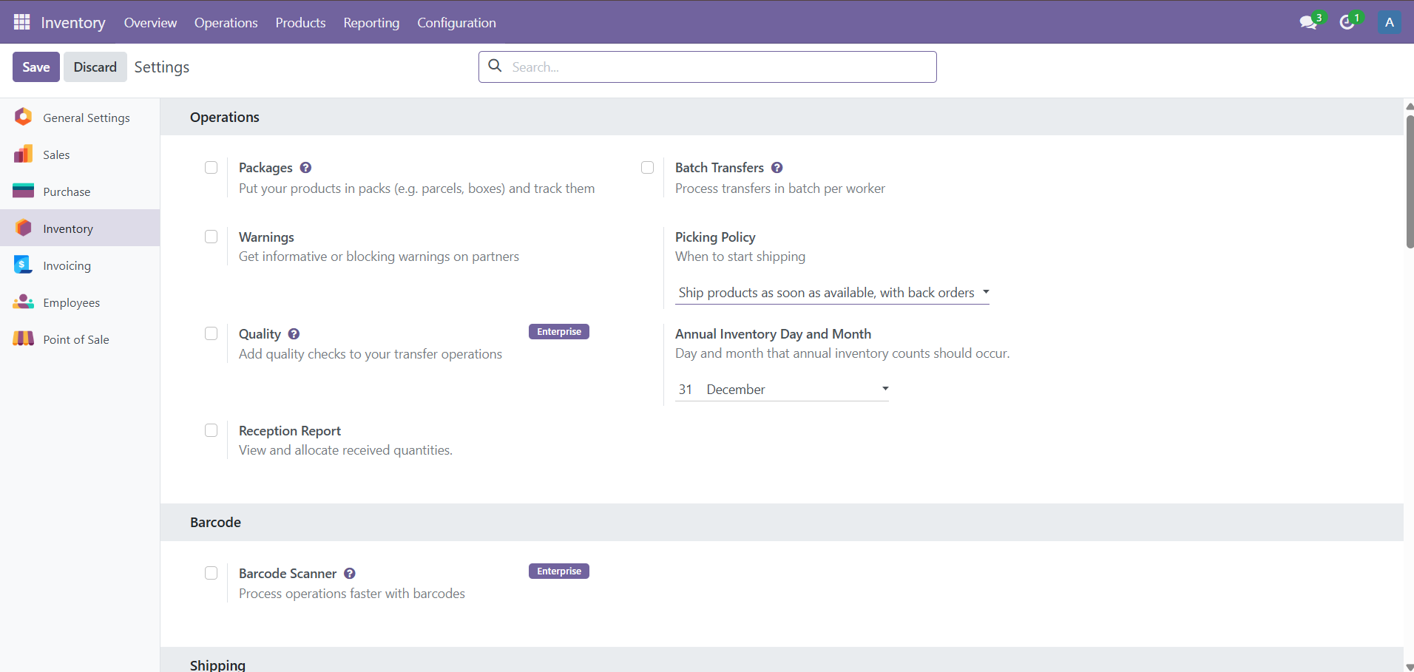Viewport: 1414px width, 672px height.
Task: Click the Packages help question mark icon
Action: coord(305,168)
